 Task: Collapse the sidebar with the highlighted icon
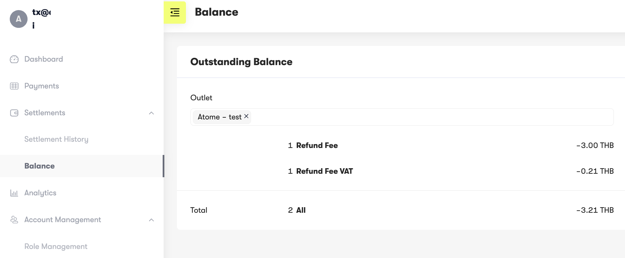174,12
